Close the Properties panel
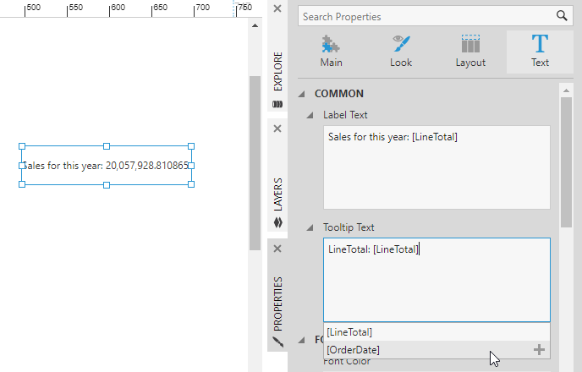The height and width of the screenshot is (372, 582). pos(277,249)
